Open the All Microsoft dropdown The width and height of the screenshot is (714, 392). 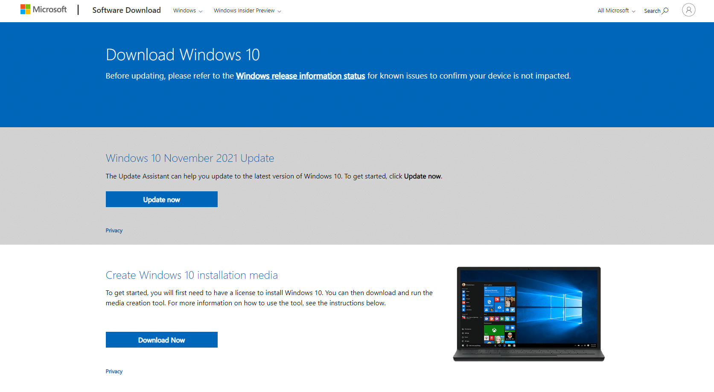(x=616, y=11)
